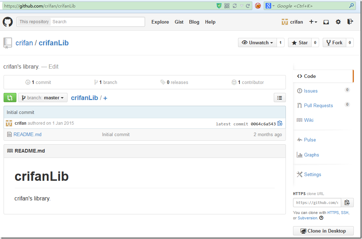Open the commit hash 0064c6a543
Image resolution: width=362 pixels, height=239 pixels.
pyautogui.click(x=263, y=124)
